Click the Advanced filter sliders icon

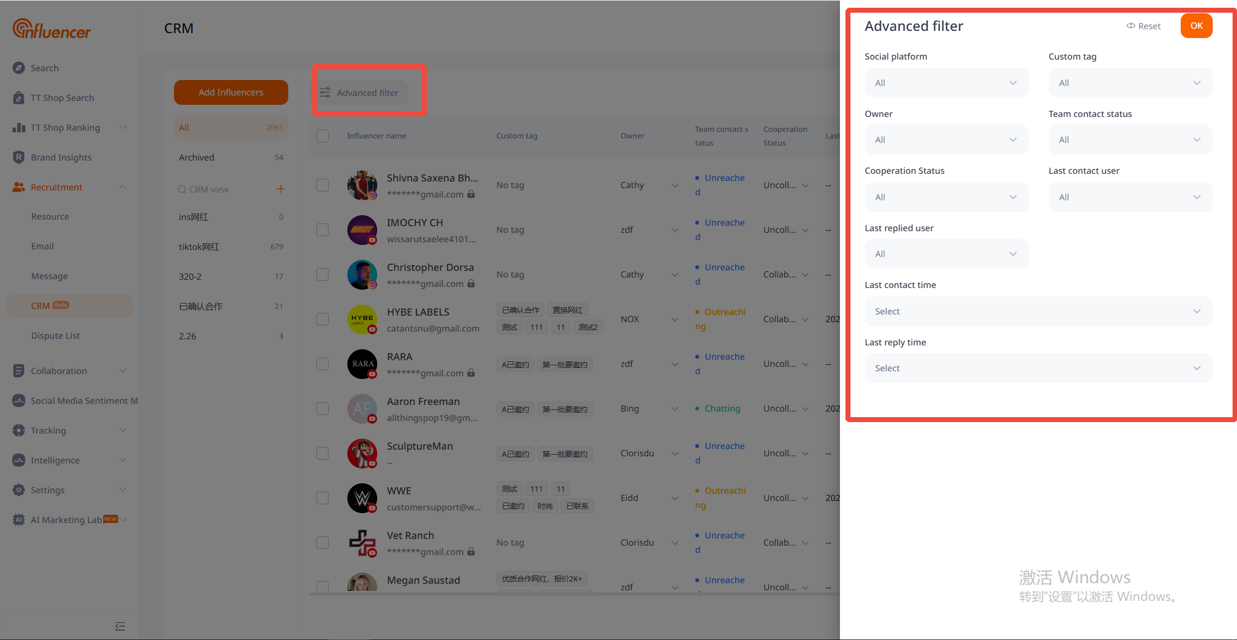pyautogui.click(x=325, y=93)
